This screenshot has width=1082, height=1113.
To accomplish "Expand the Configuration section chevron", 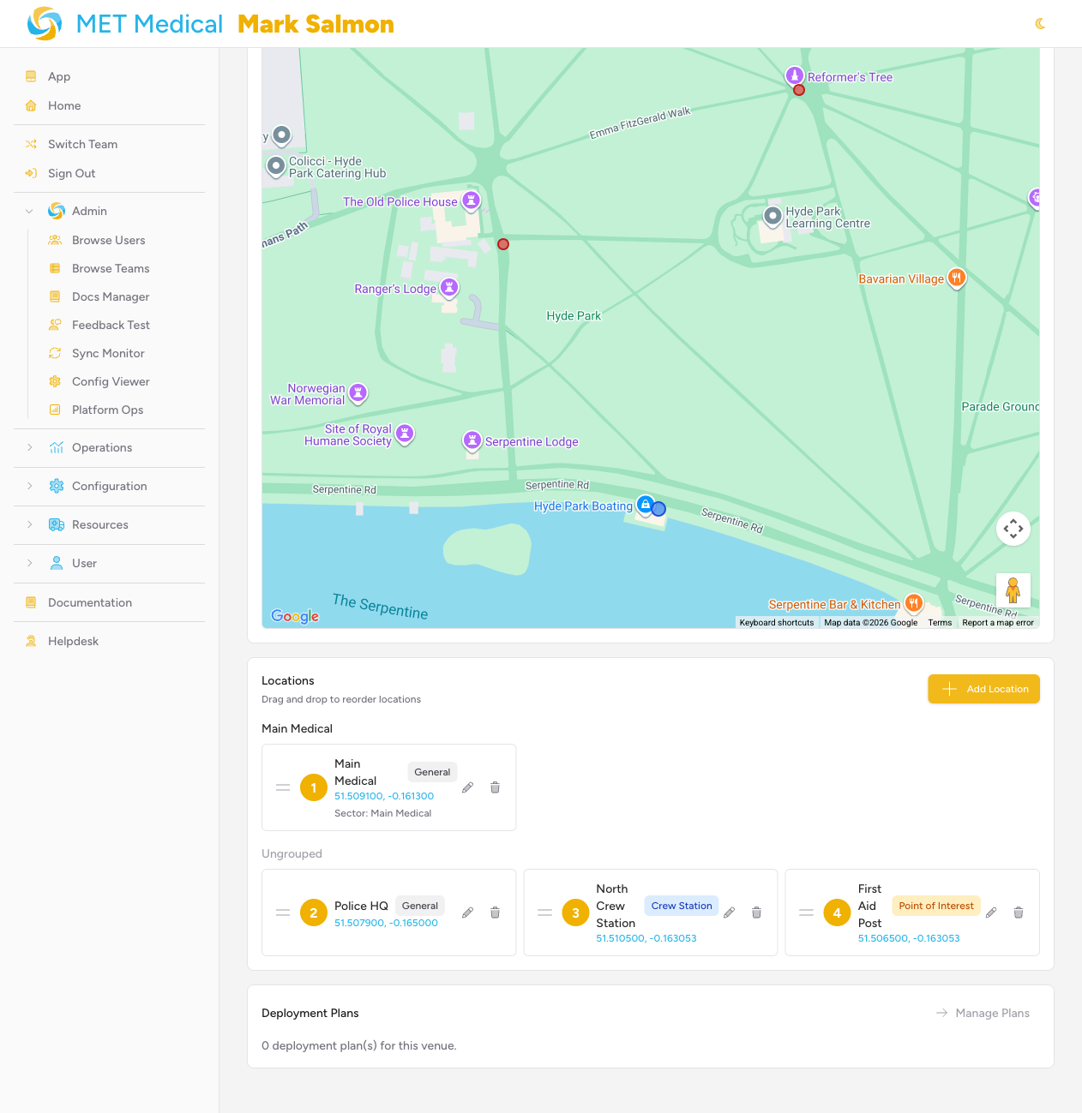I will tap(30, 486).
